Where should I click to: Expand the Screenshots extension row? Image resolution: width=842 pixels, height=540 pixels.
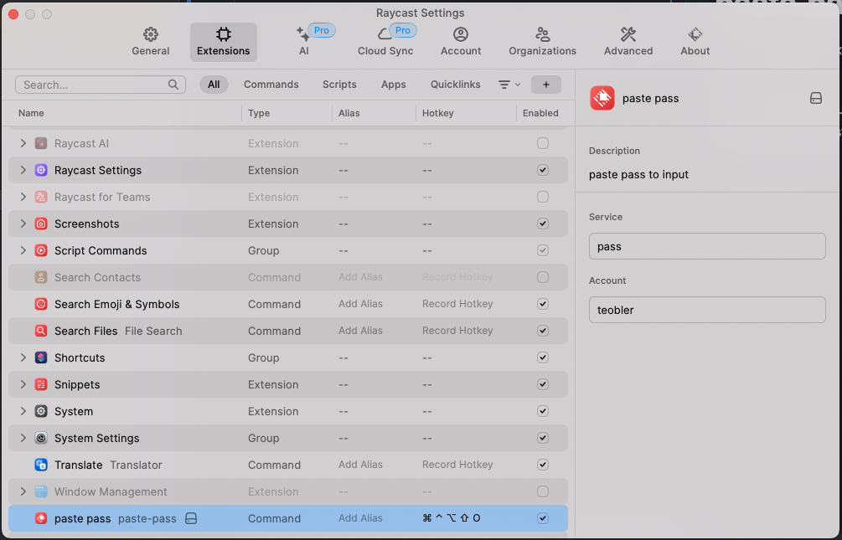(x=23, y=224)
